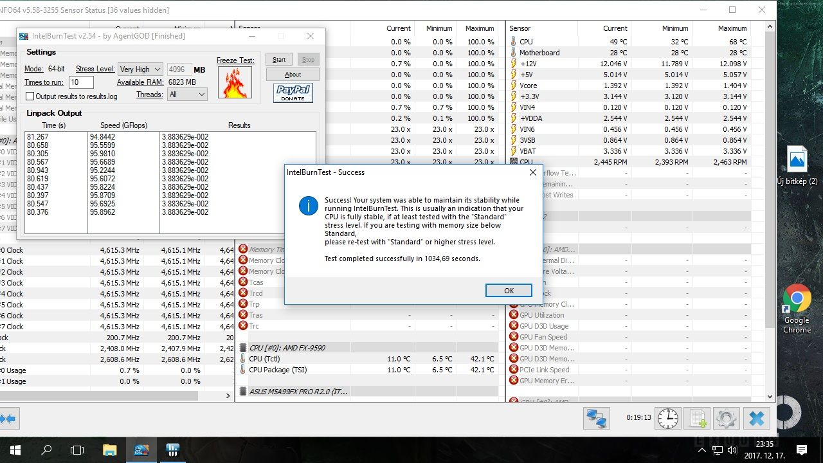
Task: Click the +12V lightning bolt icon
Action: pos(513,64)
